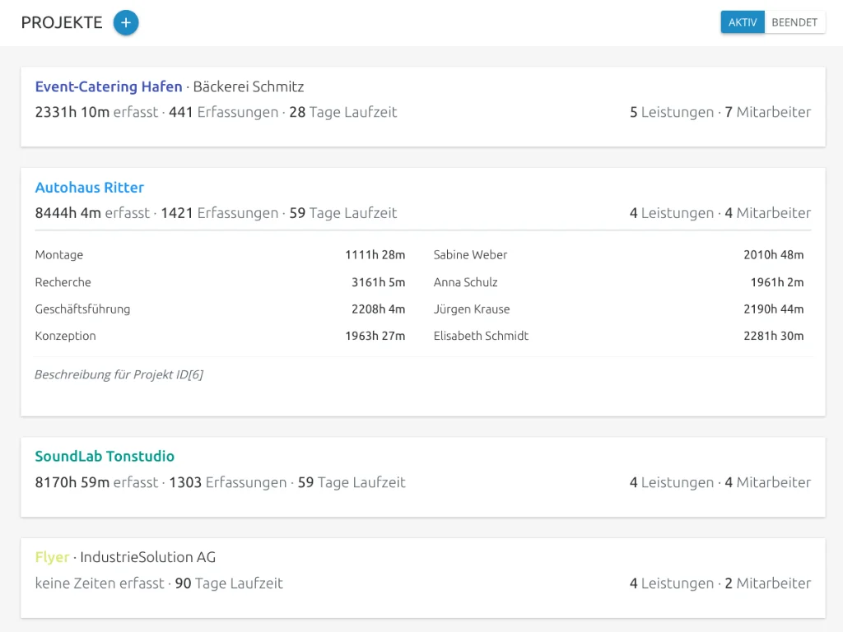Add a new project with the plus button
The width and height of the screenshot is (843, 632).
tap(126, 22)
